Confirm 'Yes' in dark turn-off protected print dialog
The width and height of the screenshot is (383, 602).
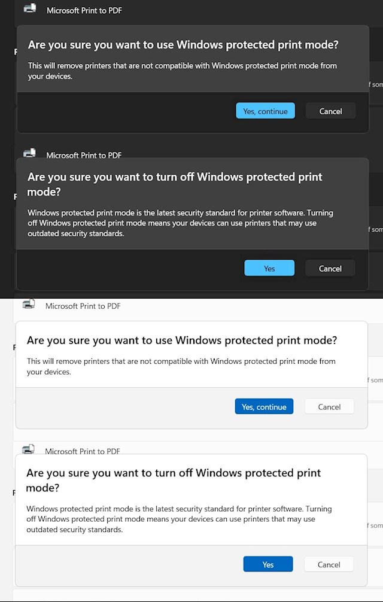click(269, 268)
